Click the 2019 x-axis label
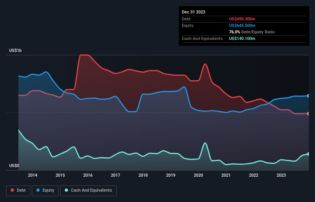This screenshot has height=202, width=315. click(x=171, y=175)
